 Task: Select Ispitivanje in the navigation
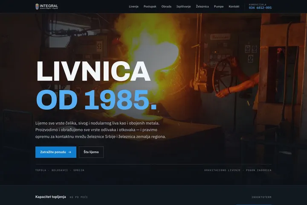[183, 6]
